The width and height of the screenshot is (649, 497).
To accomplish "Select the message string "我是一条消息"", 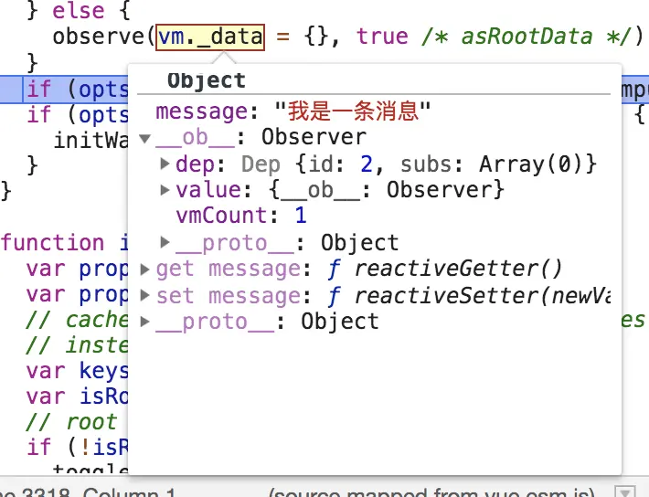I will click(x=353, y=111).
